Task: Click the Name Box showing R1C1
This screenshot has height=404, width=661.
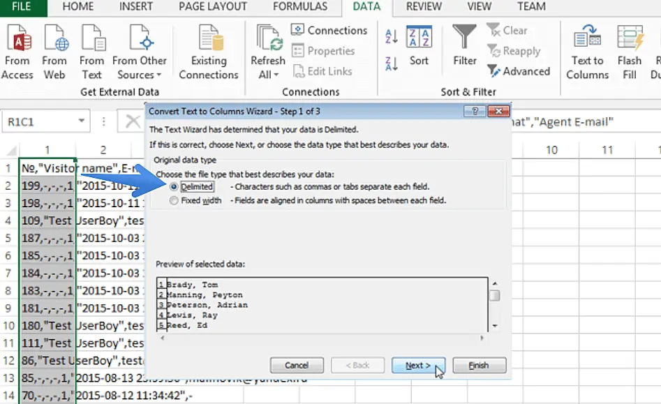Action: coord(40,121)
